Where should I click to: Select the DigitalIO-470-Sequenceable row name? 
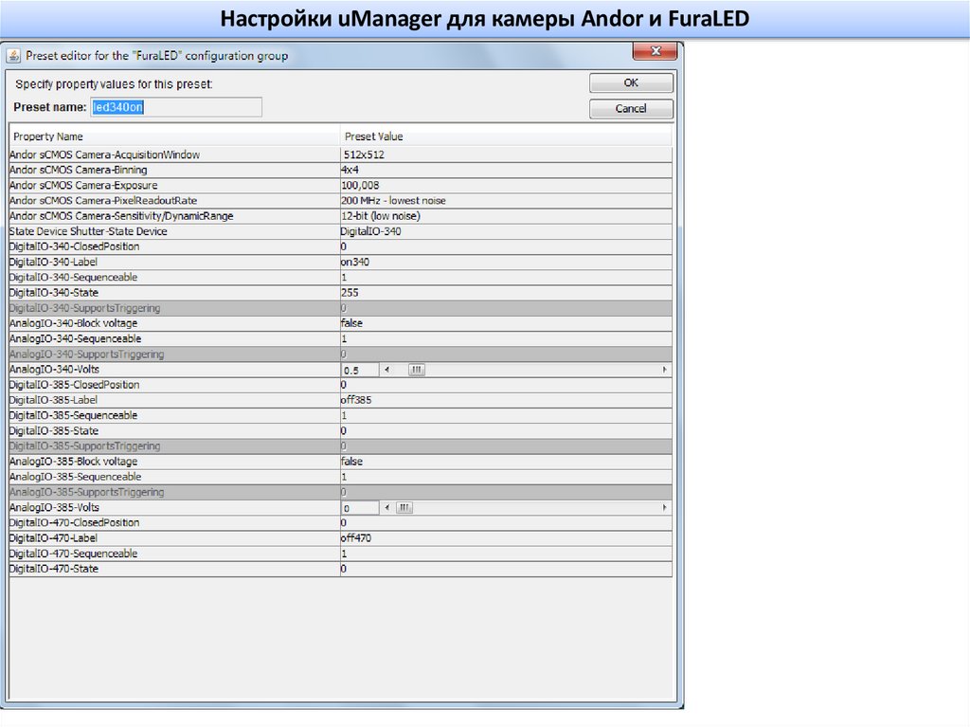click(73, 554)
